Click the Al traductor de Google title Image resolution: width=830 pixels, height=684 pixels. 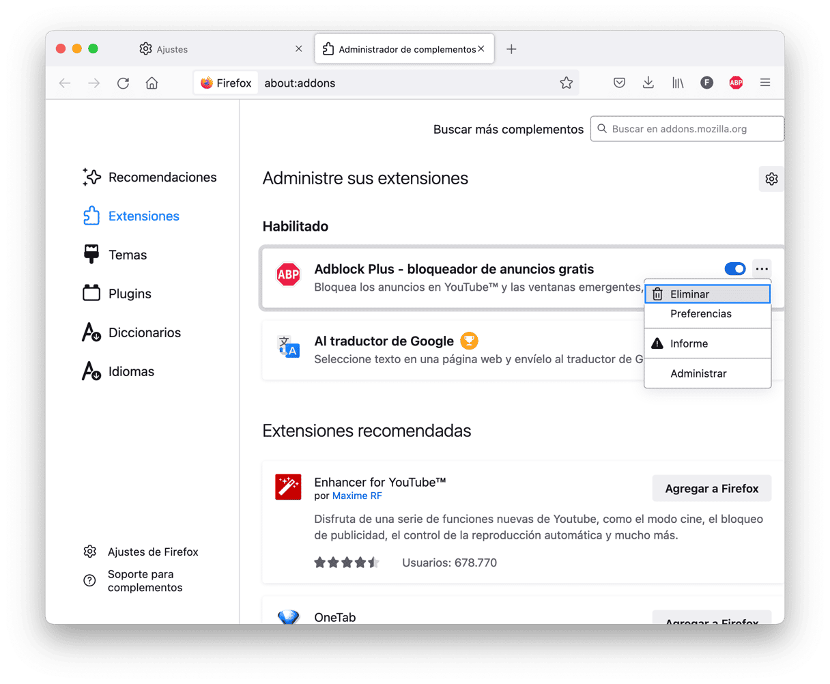point(384,341)
